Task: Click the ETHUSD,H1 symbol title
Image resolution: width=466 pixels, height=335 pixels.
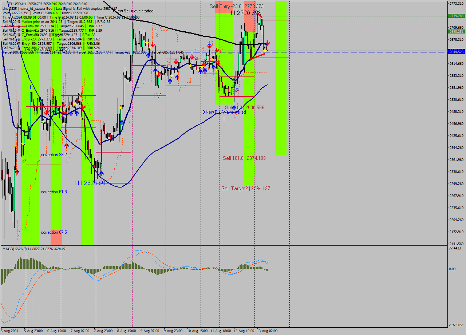Action: tap(17, 4)
